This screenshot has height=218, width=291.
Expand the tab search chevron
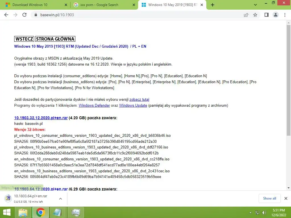pos(255,5)
